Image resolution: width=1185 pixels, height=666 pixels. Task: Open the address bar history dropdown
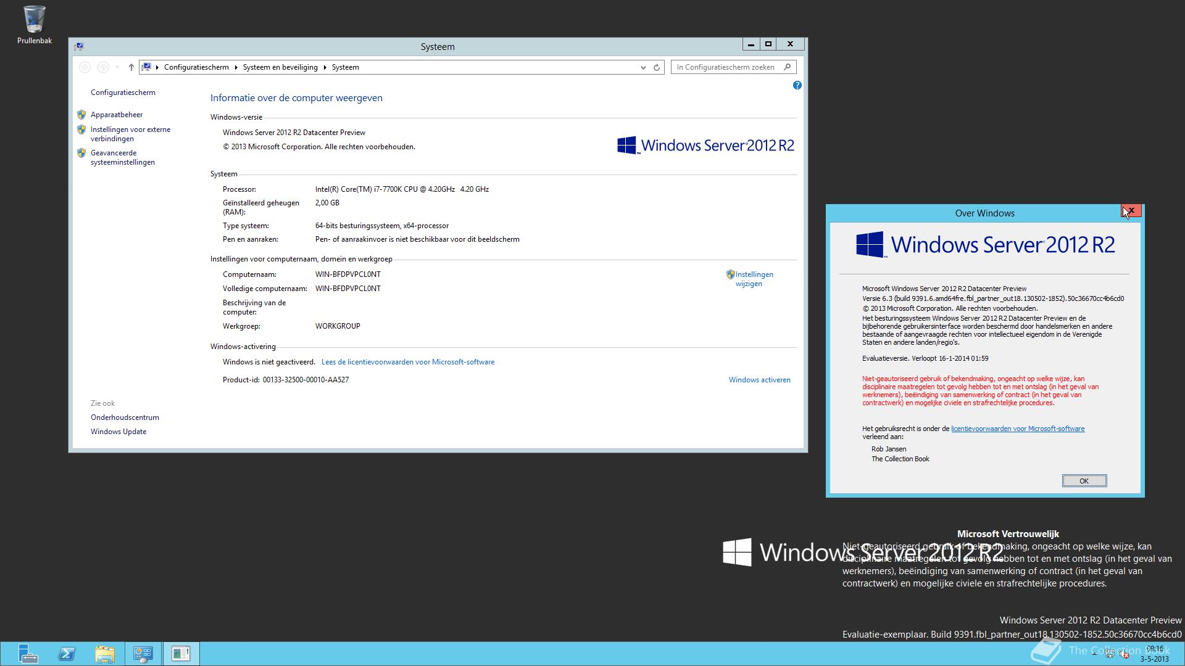tap(643, 67)
